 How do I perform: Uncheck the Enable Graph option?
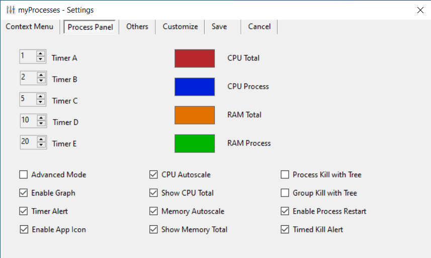[24, 193]
